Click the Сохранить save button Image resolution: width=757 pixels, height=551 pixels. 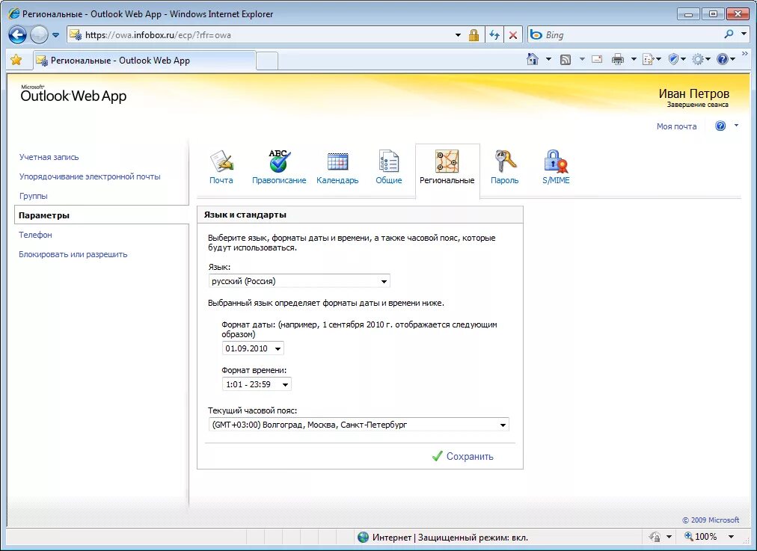tap(462, 457)
